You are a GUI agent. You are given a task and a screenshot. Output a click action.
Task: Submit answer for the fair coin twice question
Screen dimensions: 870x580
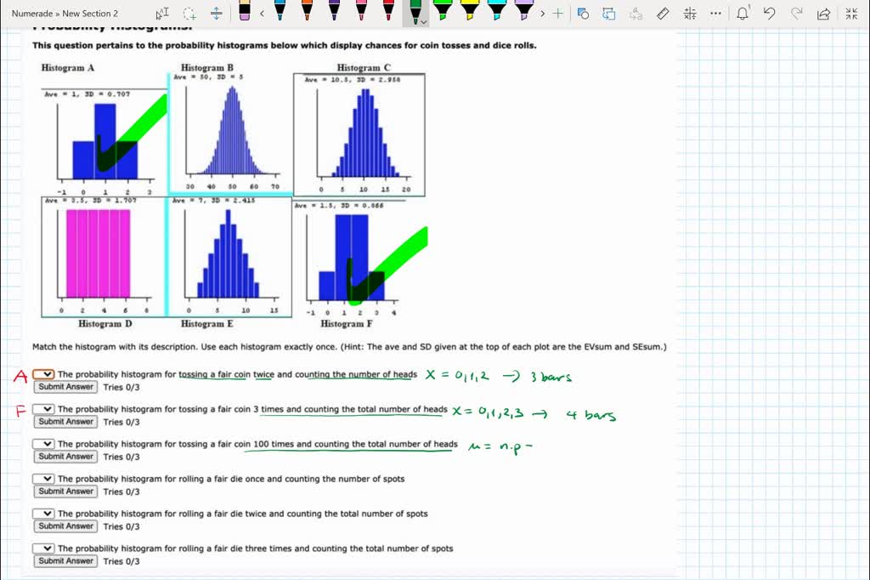[x=65, y=386]
